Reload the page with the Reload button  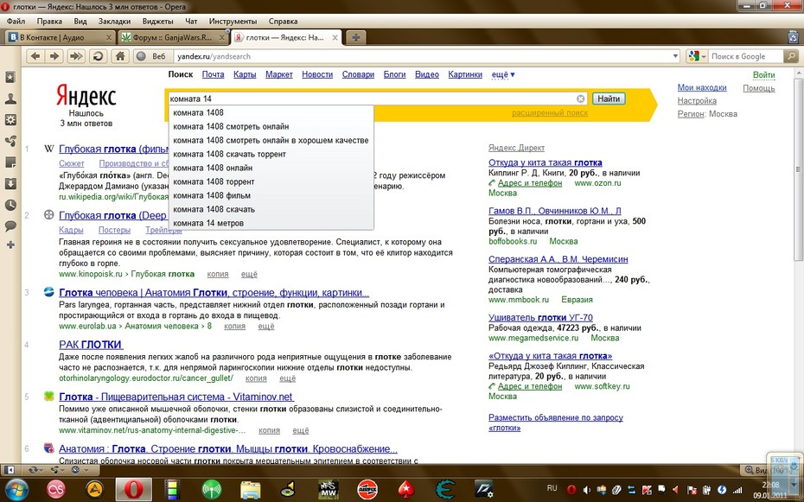click(x=98, y=56)
